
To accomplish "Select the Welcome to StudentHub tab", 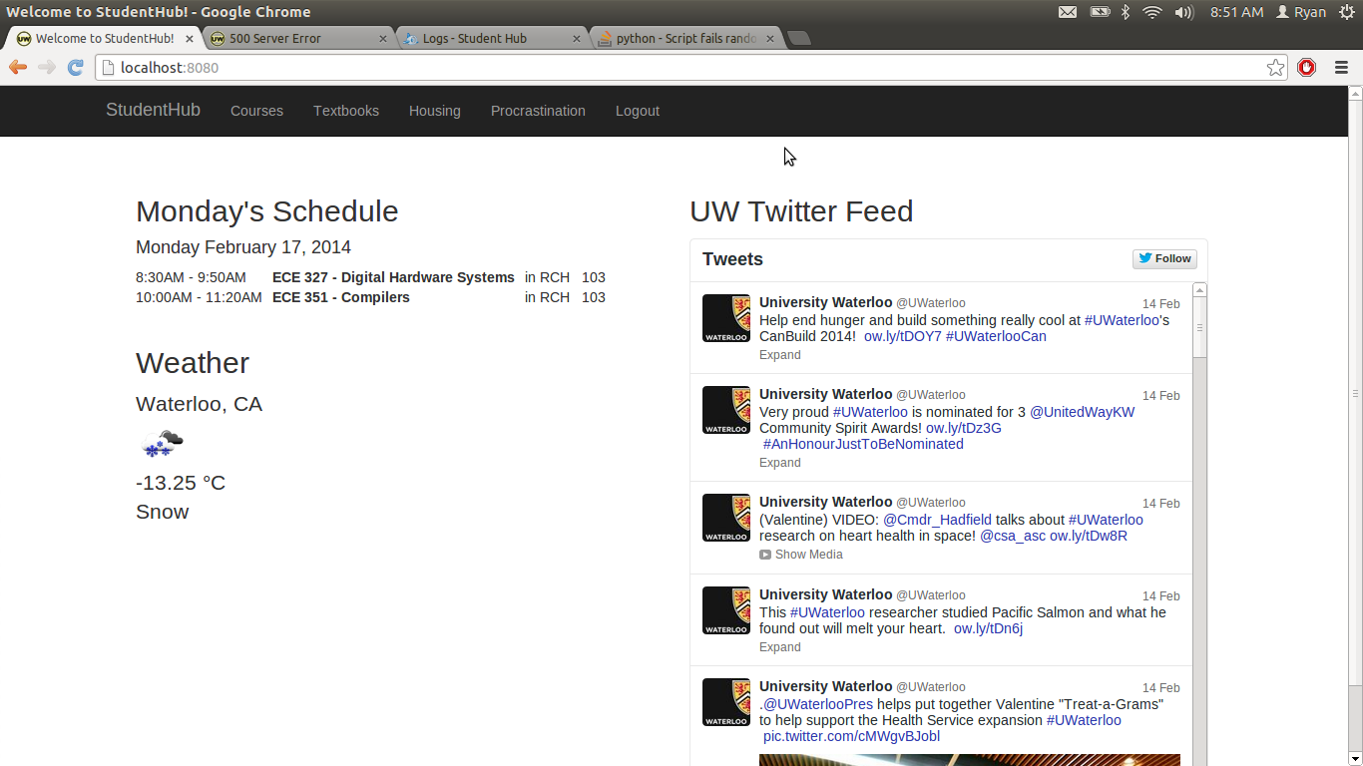I will coord(105,39).
